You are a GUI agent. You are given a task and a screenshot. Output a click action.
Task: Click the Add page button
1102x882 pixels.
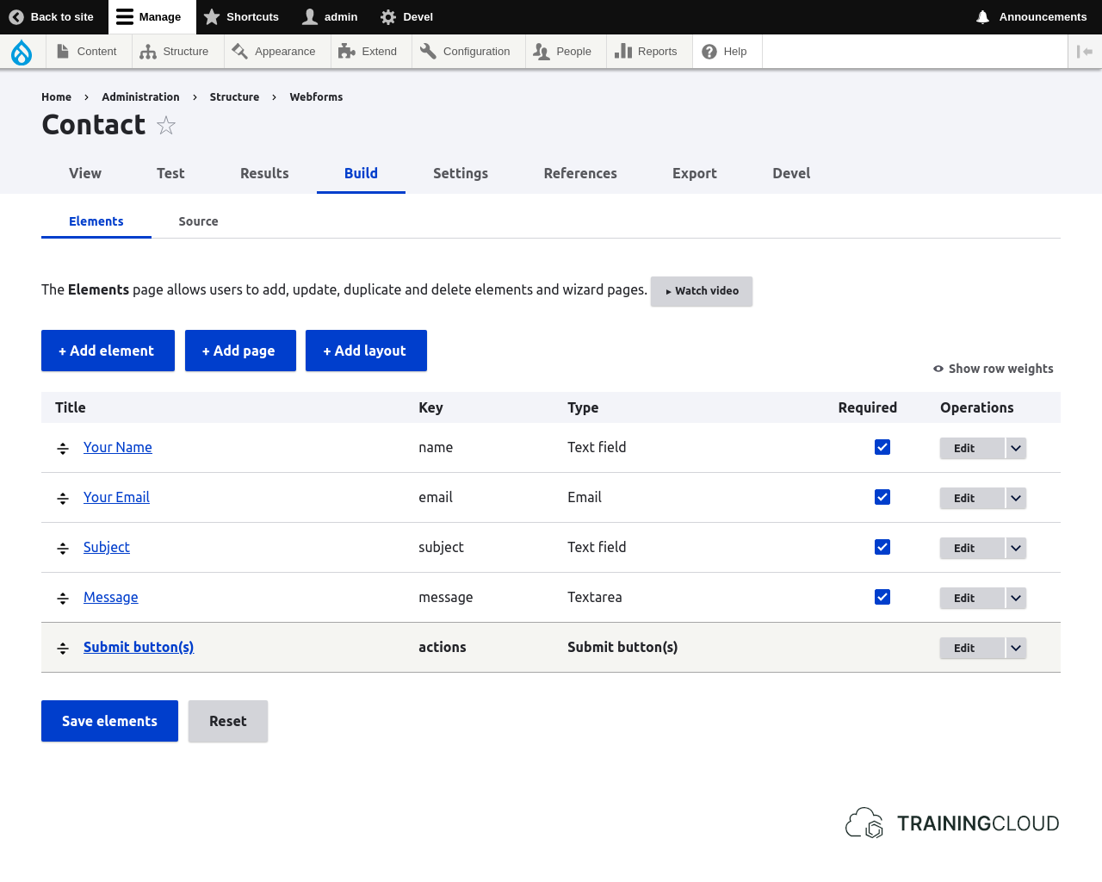click(x=240, y=351)
